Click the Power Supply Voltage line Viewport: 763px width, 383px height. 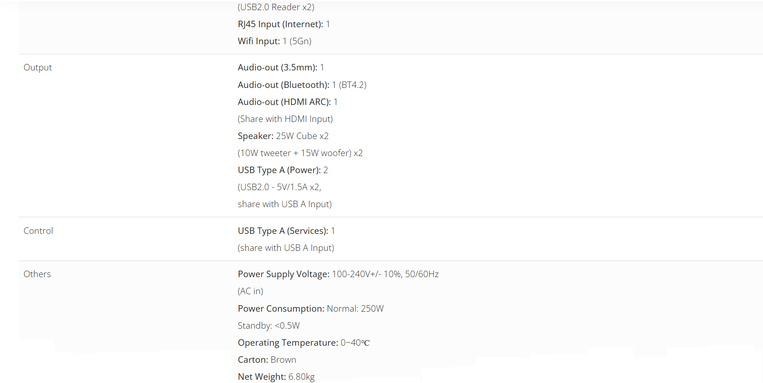[x=338, y=274]
